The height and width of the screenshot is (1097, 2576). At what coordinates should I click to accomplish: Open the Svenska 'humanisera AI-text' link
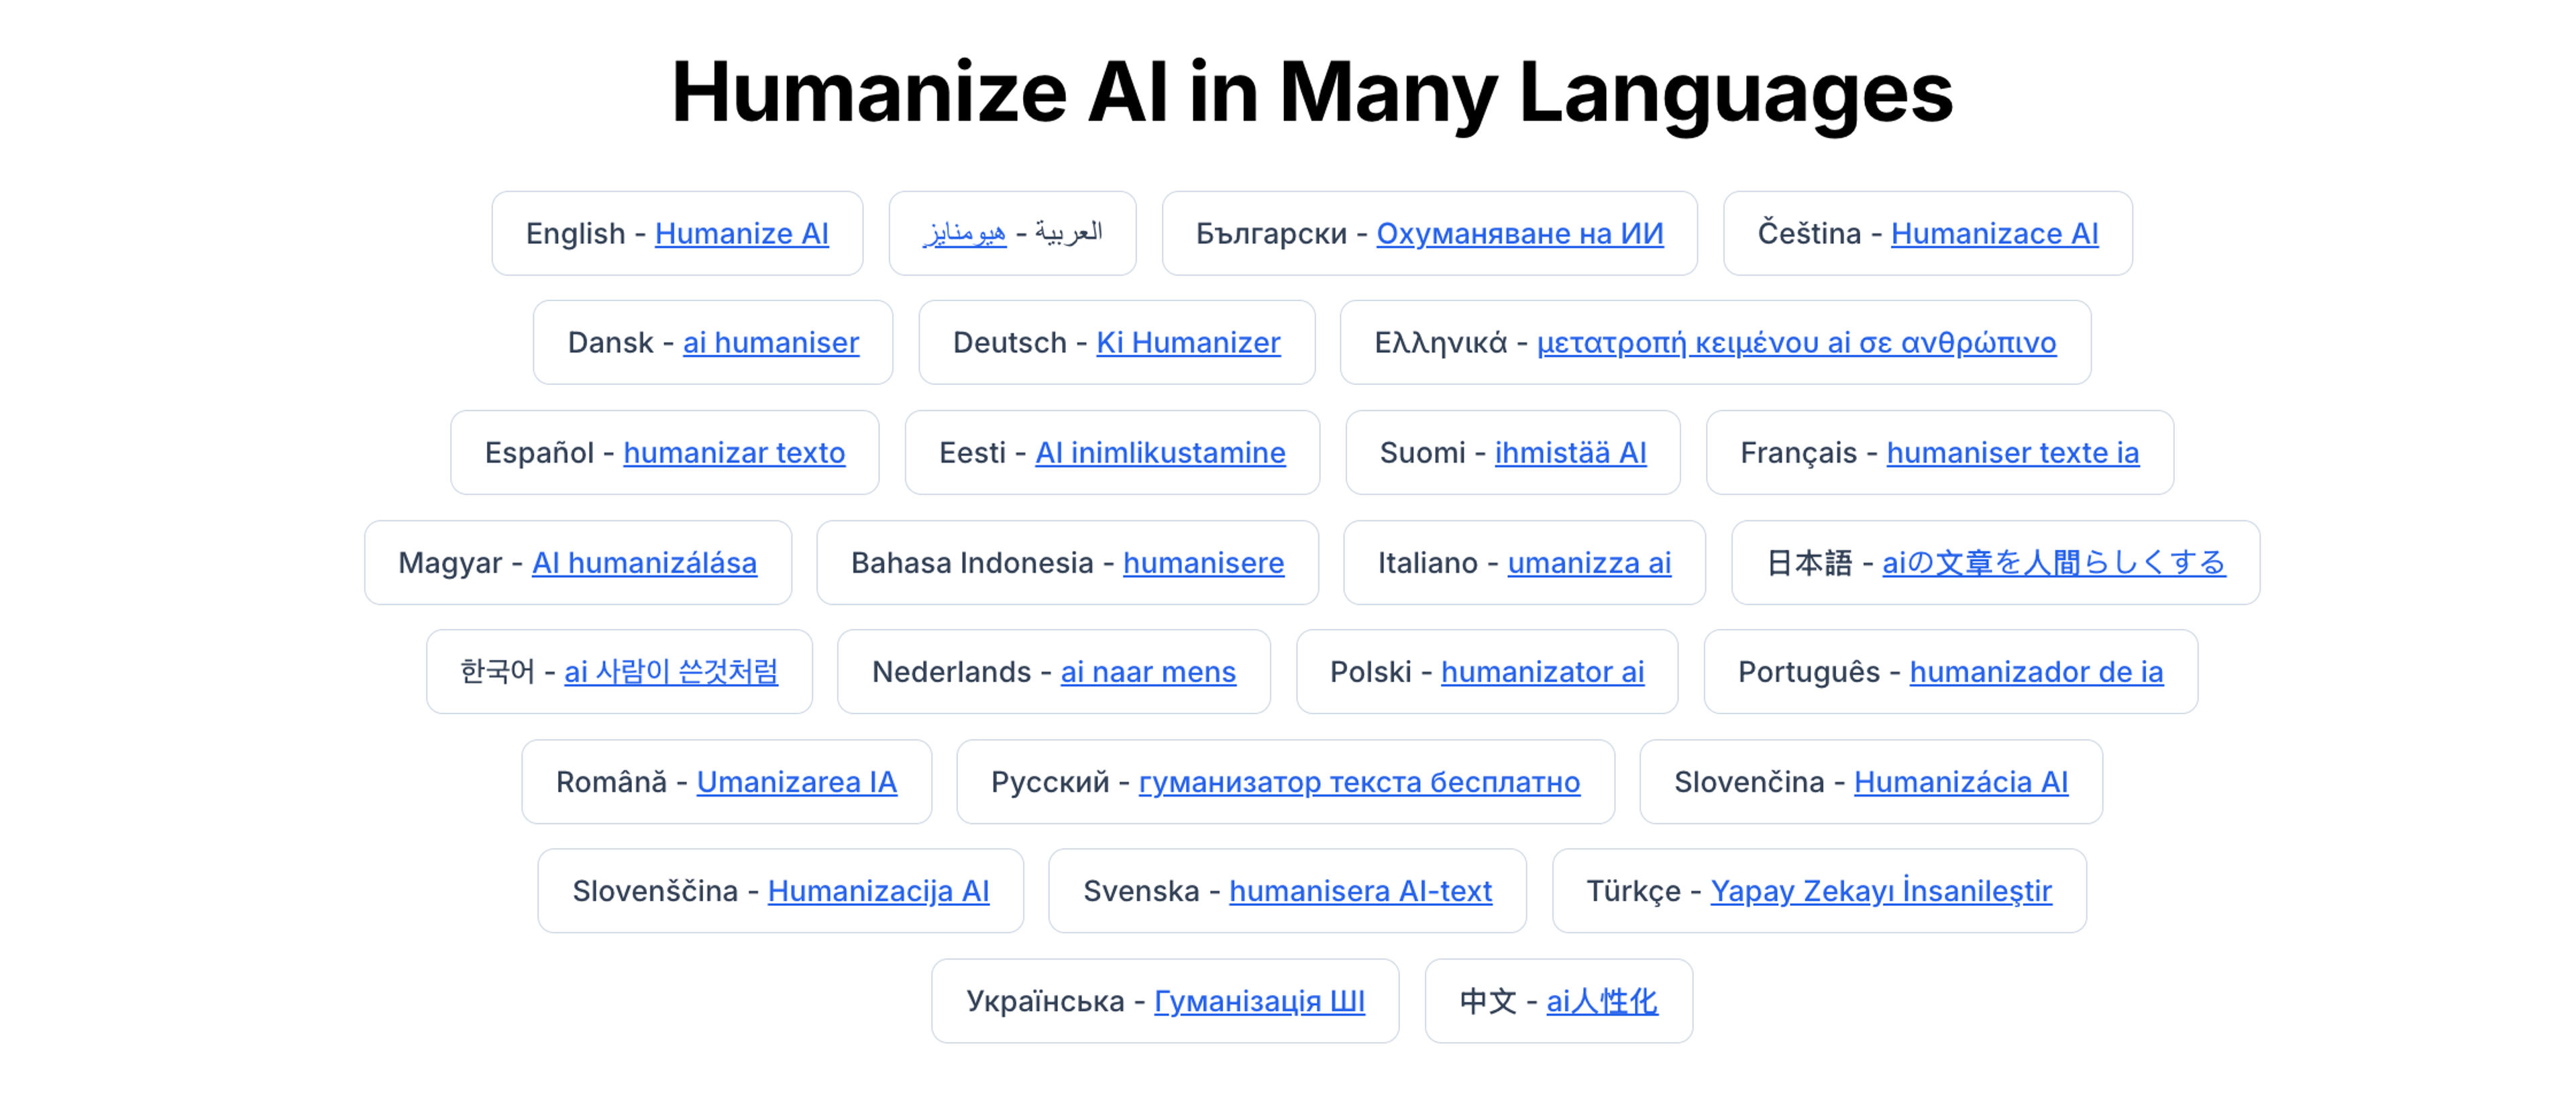(1360, 891)
